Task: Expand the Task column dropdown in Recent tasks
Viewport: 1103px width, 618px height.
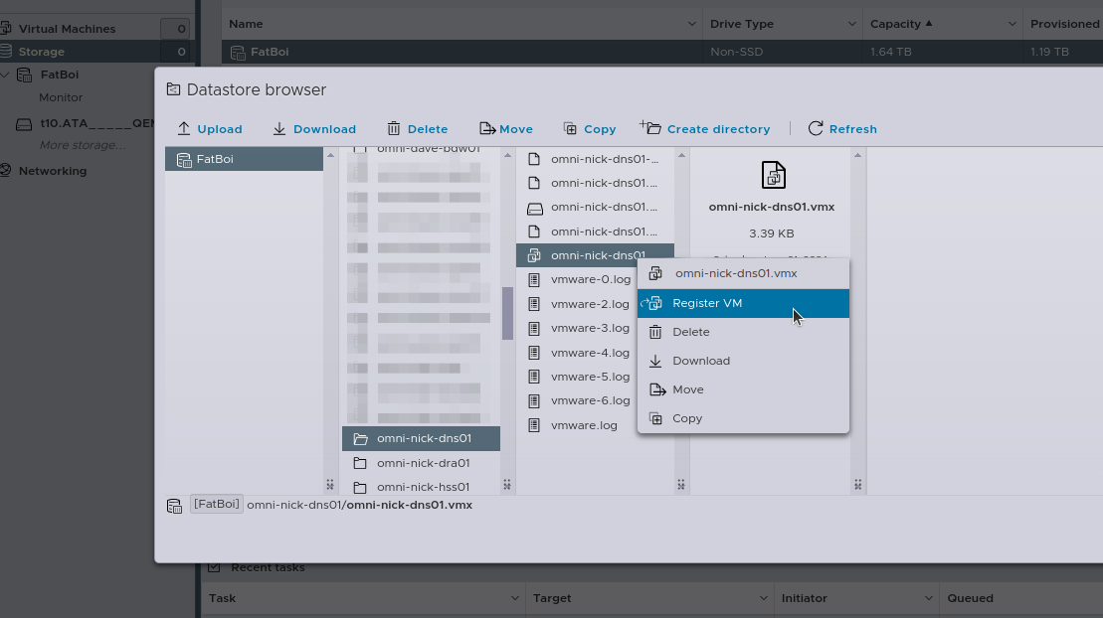Action: (x=515, y=598)
